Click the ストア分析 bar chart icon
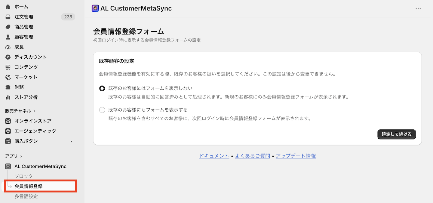 click(x=8, y=97)
